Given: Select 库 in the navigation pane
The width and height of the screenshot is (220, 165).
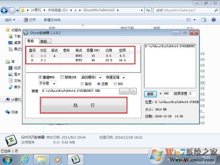Looking at the screenshot, I should tap(10, 62).
